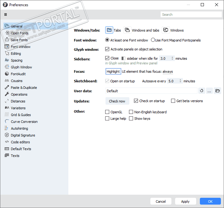
Task: Open the Open Fonts preferences page
Action: [36, 33]
